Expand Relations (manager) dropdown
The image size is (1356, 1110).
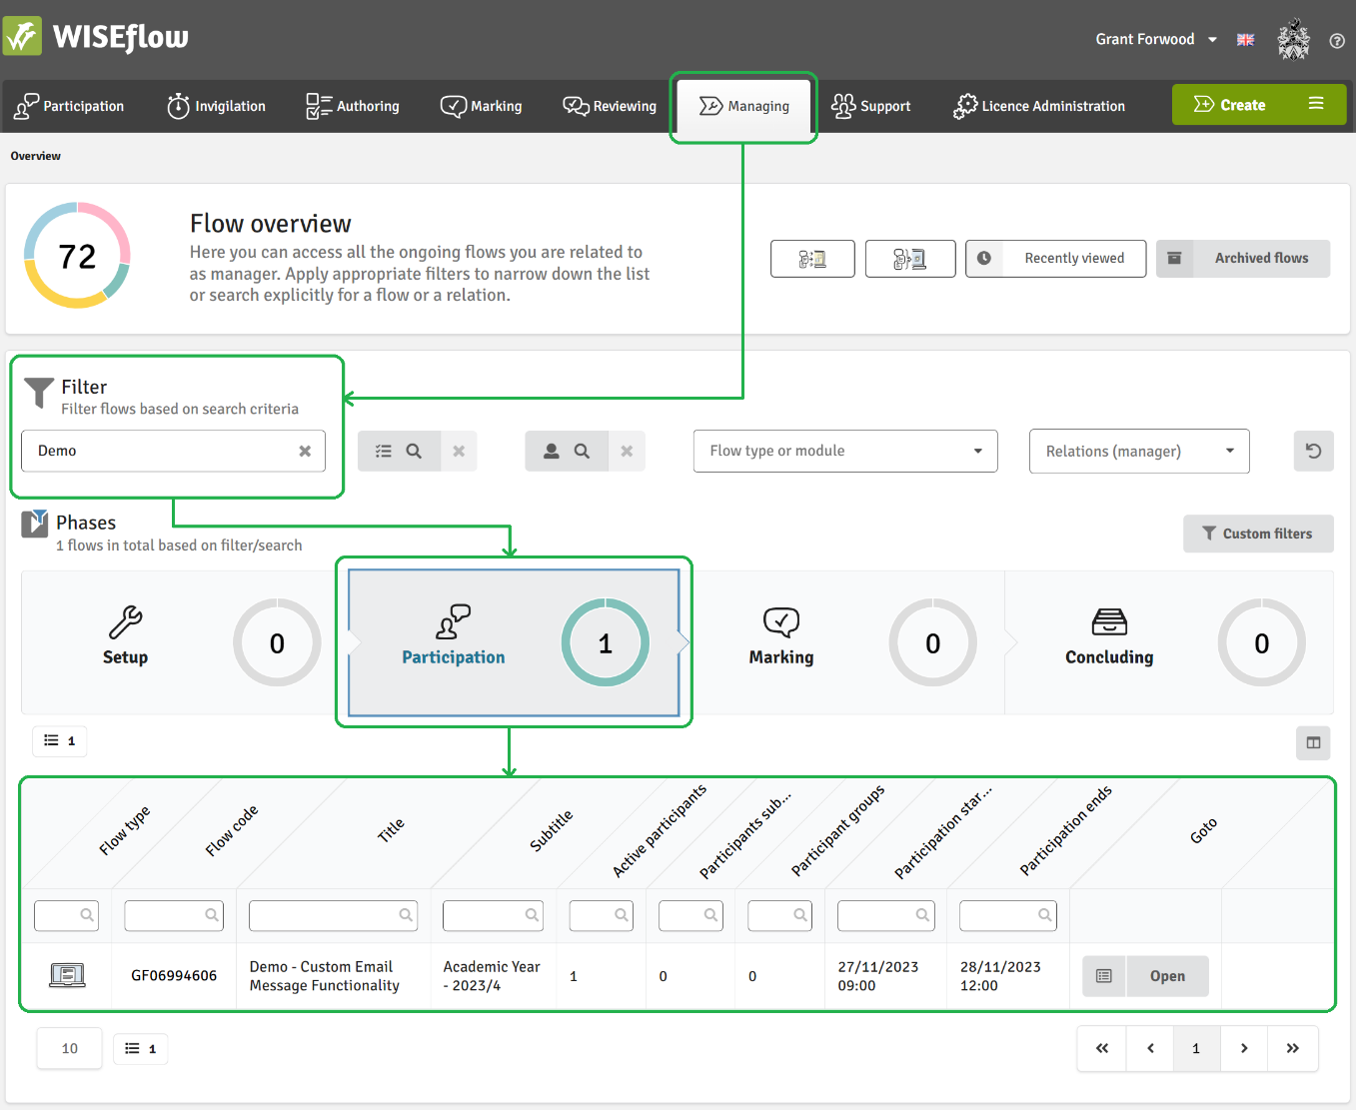point(1139,452)
